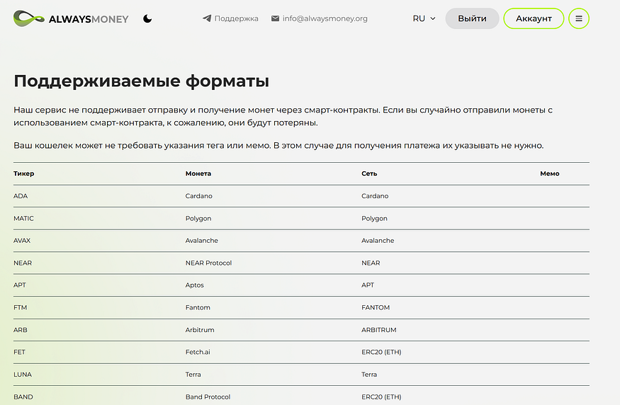Toggle dark mode moon icon
This screenshot has width=620, height=405.
pyautogui.click(x=147, y=18)
